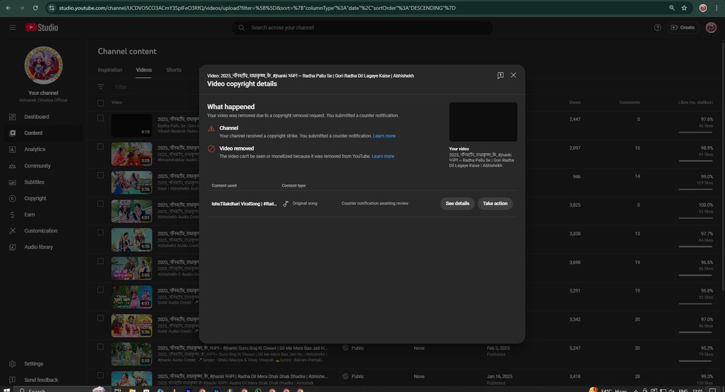725x392 pixels.
Task: Open the YouTube Studio hamburger menu
Action: coord(13,28)
